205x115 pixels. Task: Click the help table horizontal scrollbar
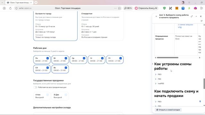point(168,57)
